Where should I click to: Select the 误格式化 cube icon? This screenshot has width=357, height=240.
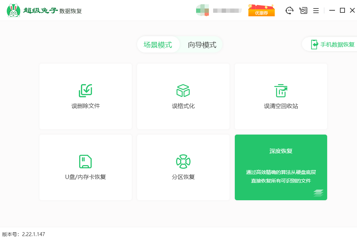[x=183, y=91]
